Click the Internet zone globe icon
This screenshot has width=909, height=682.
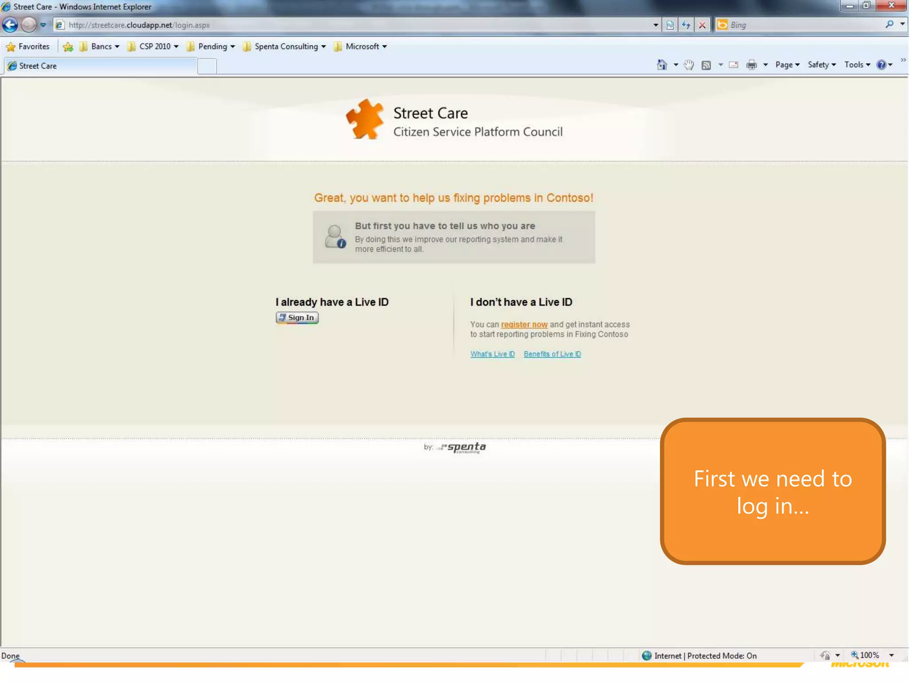[647, 656]
